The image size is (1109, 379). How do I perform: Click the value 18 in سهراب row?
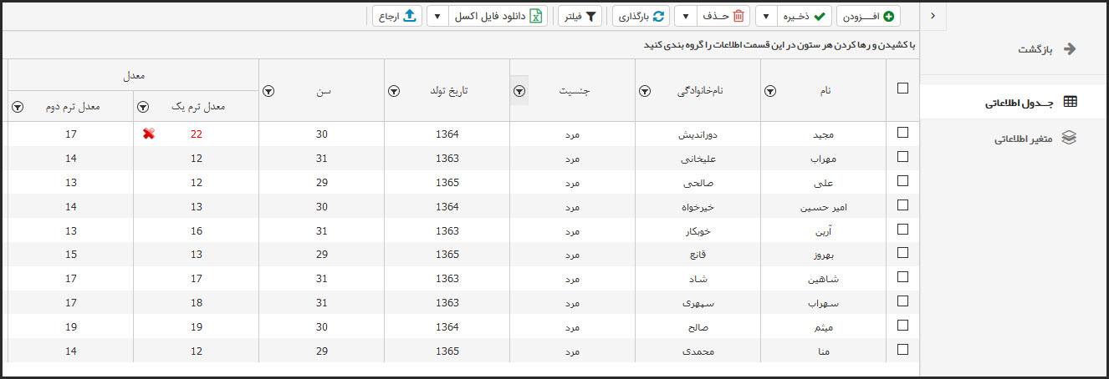click(196, 303)
